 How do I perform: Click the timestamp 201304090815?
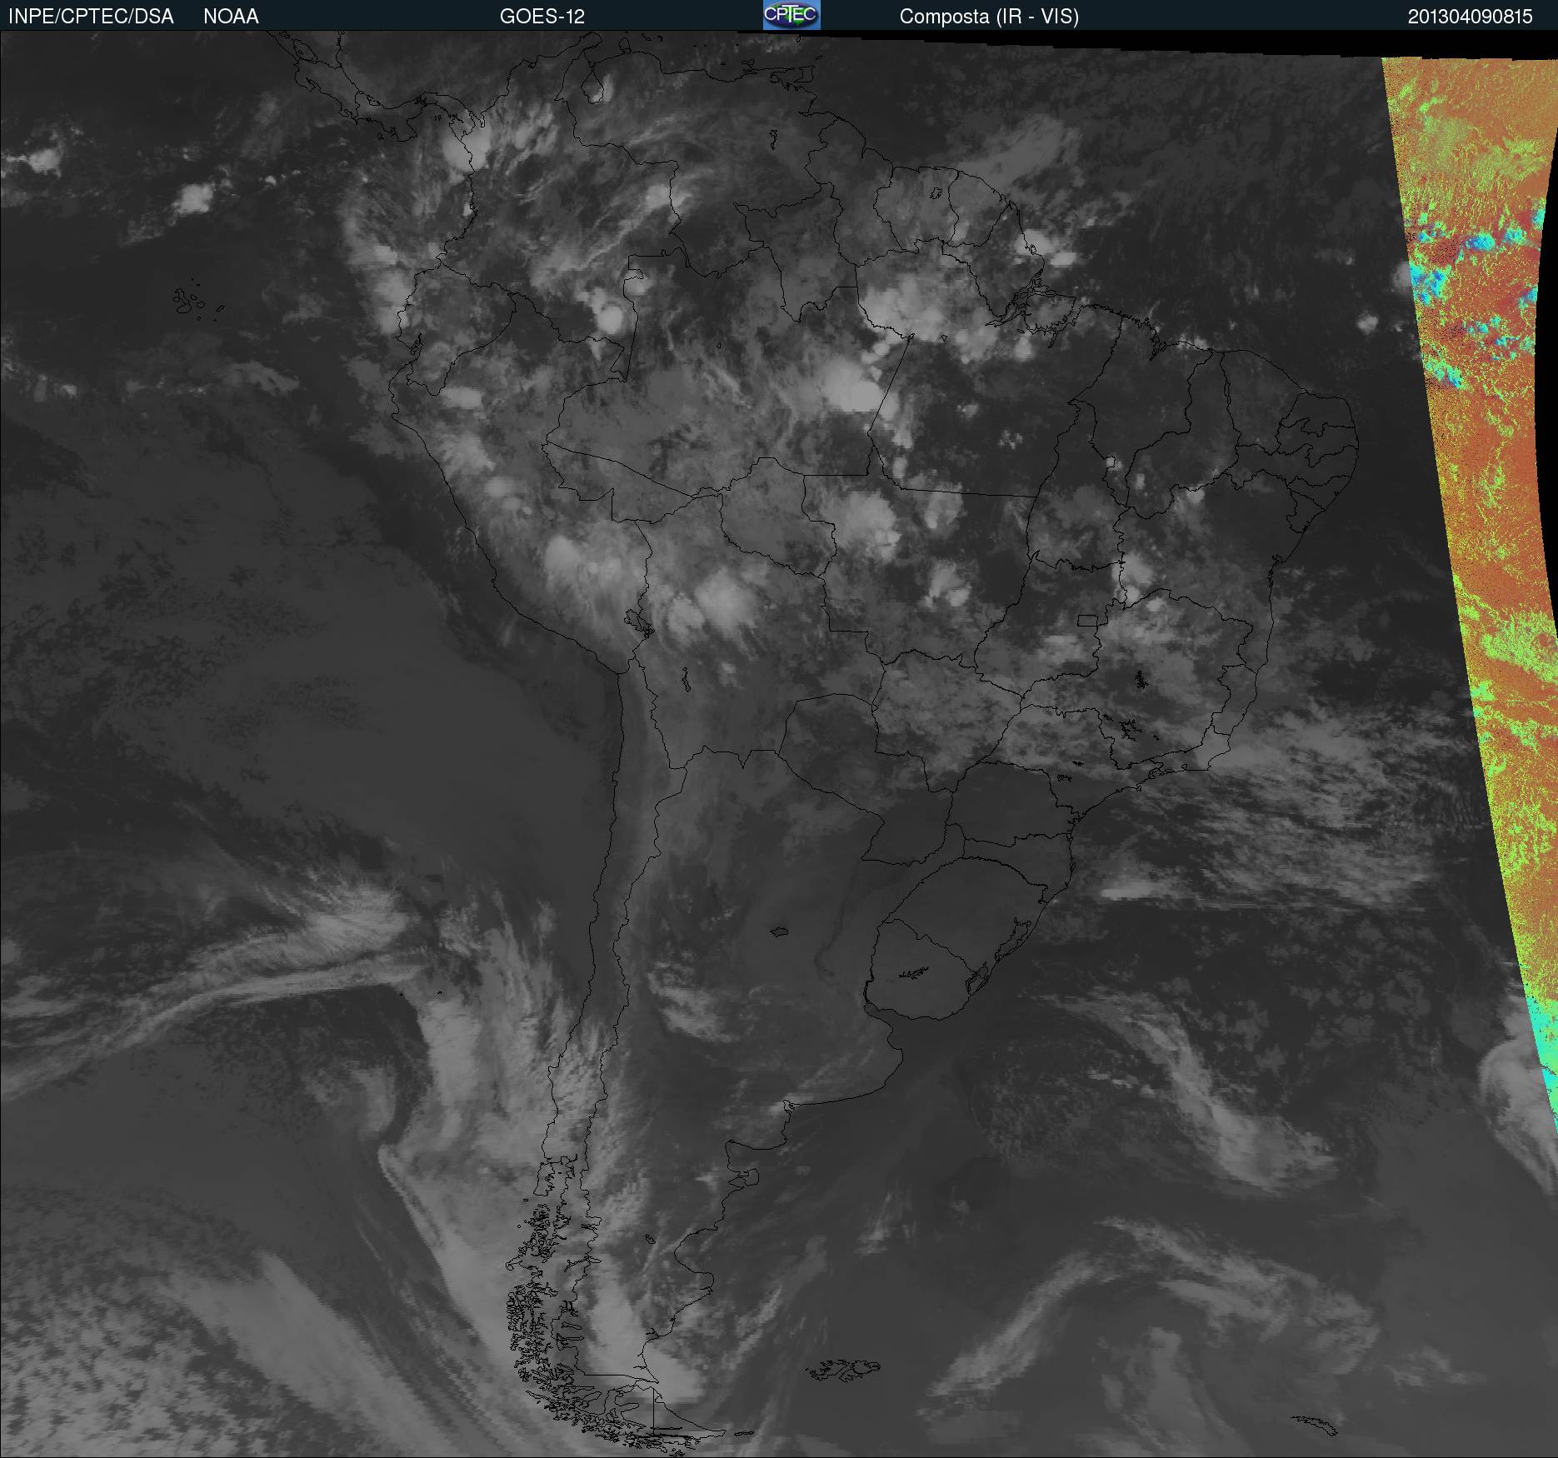pyautogui.click(x=1471, y=17)
